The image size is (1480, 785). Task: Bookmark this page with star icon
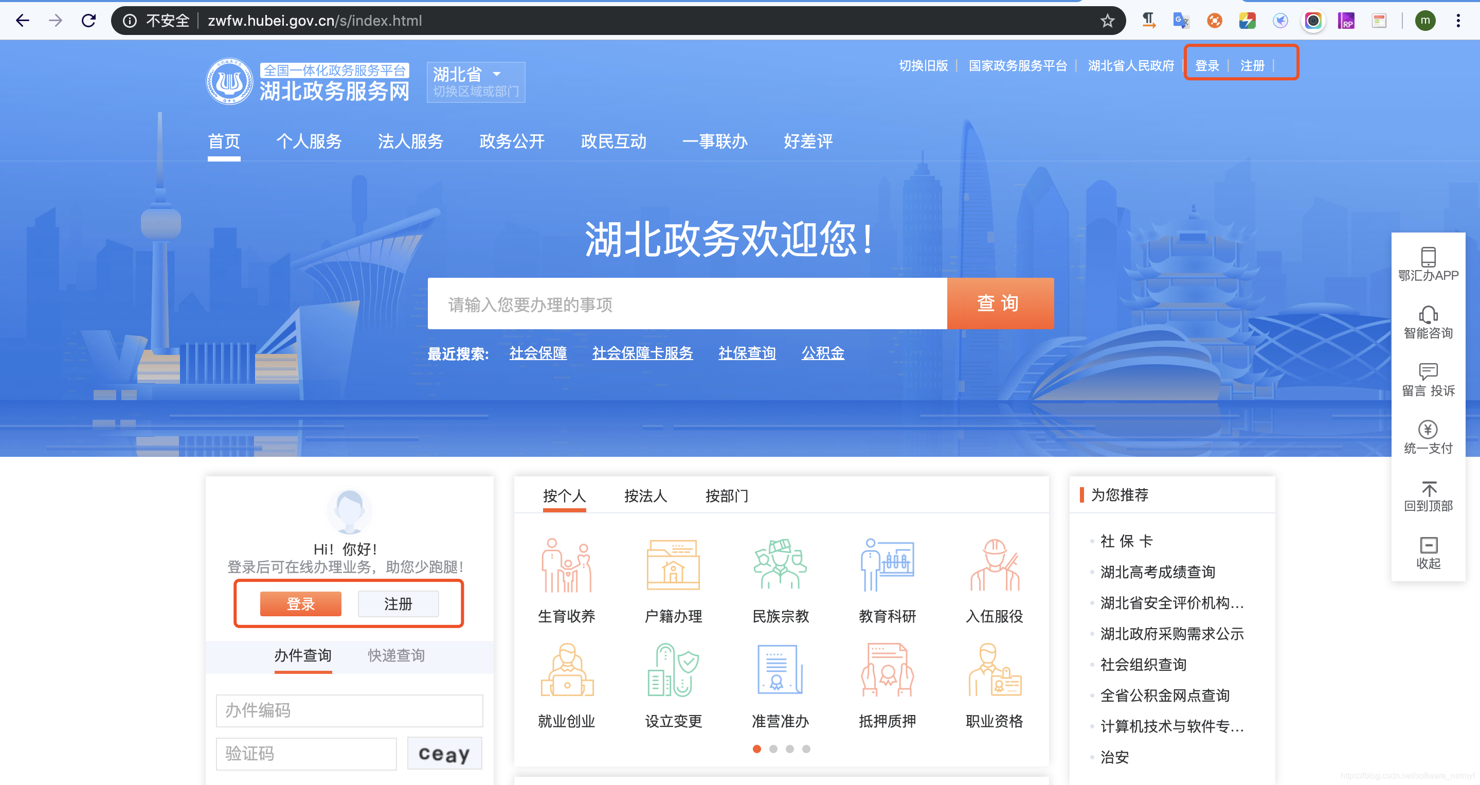point(1107,21)
